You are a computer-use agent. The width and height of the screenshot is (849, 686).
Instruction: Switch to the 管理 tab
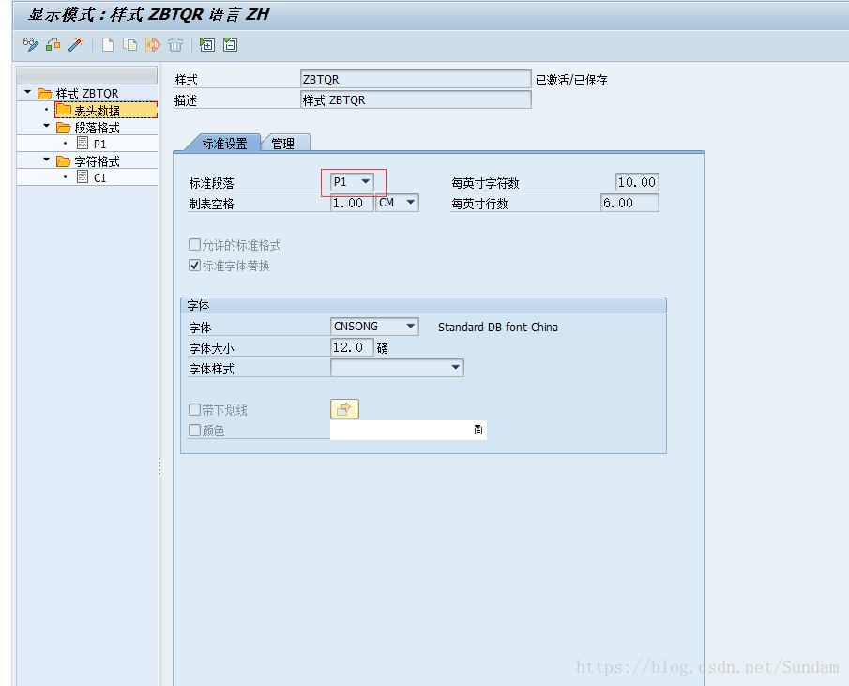(x=283, y=144)
